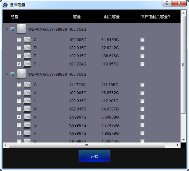Click the 容量 column header
The image size is (189, 171).
coord(77,17)
